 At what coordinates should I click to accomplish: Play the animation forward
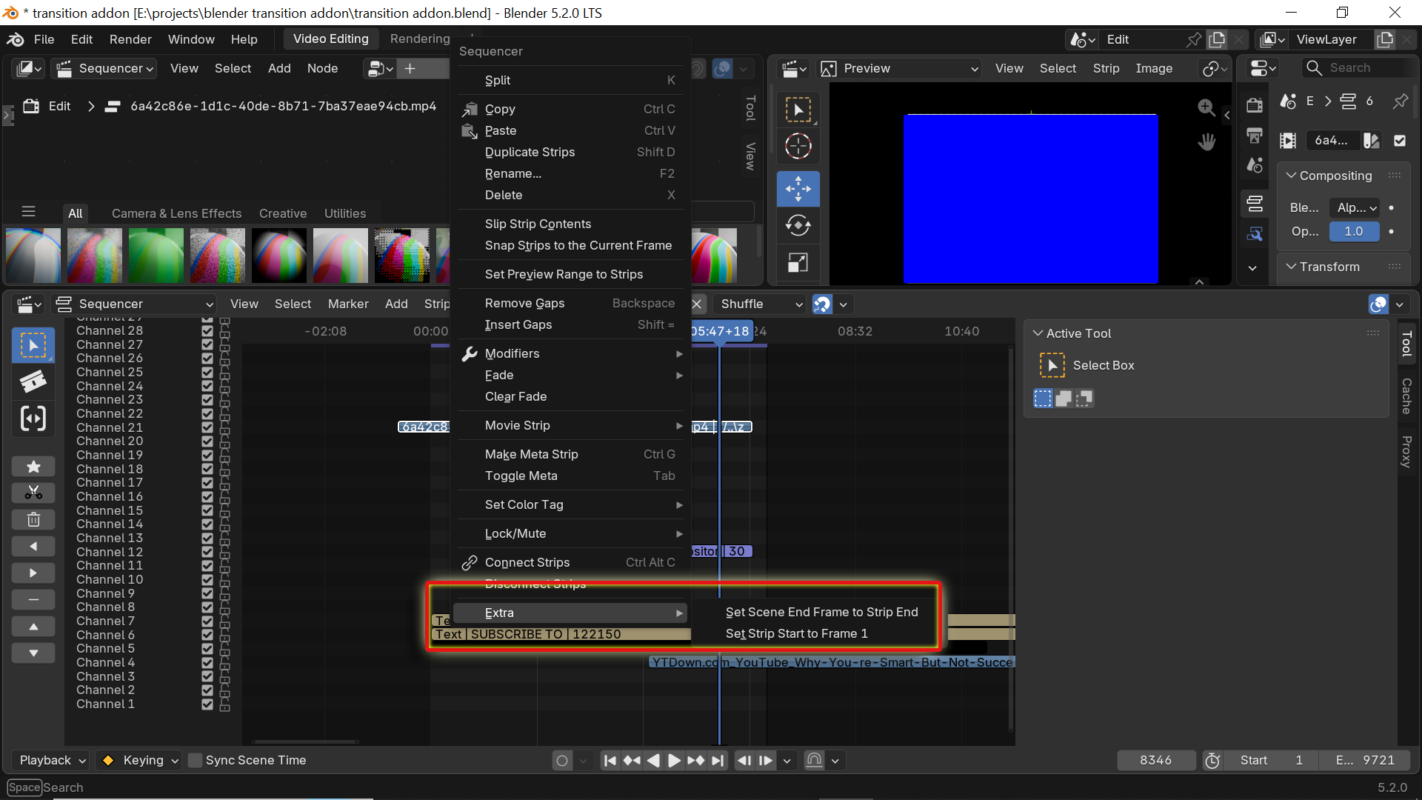(x=674, y=760)
